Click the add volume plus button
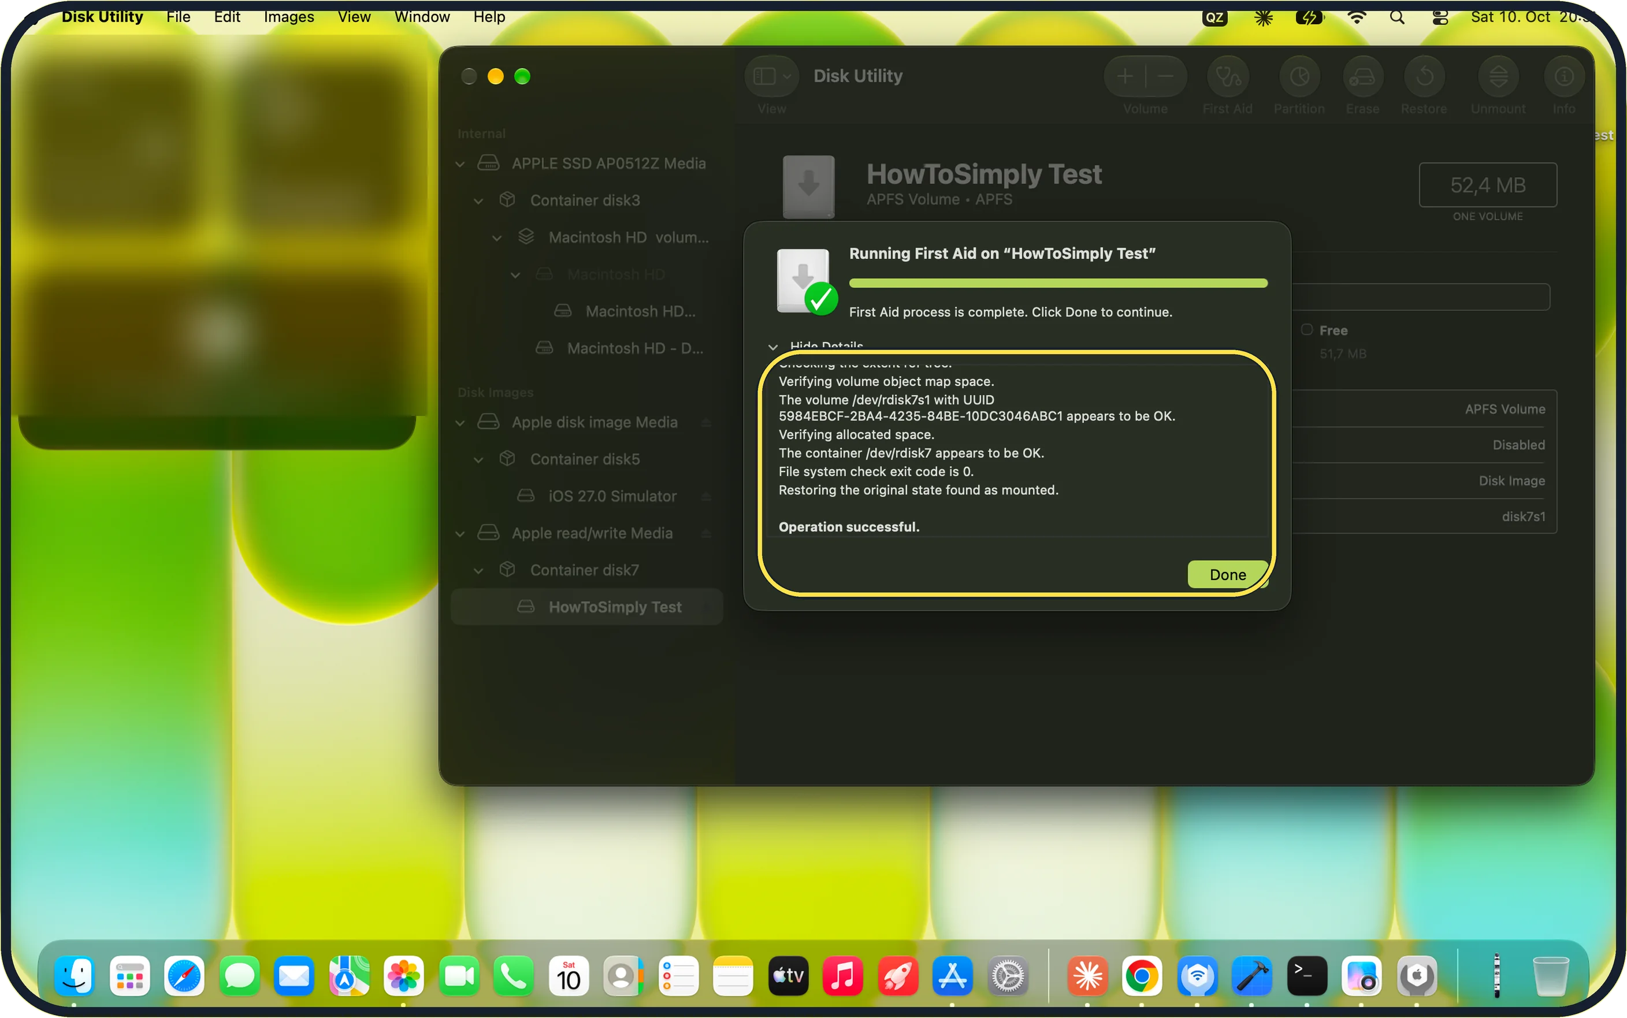This screenshot has width=1627, height=1018. pyautogui.click(x=1125, y=77)
